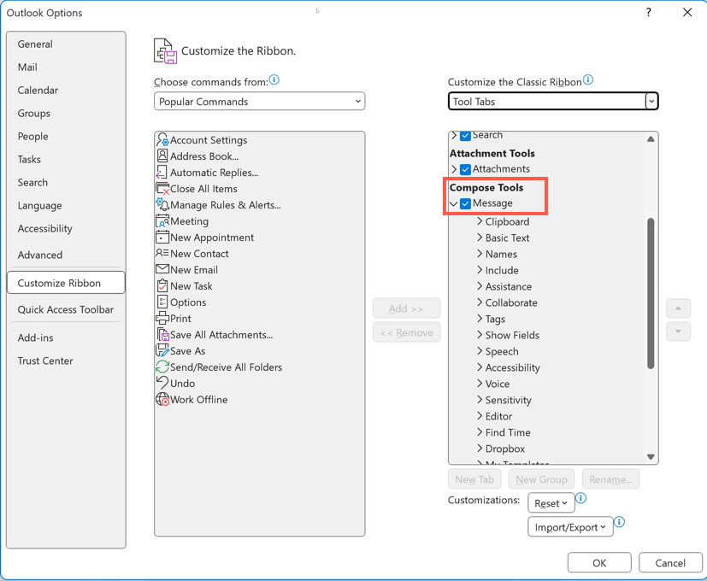Viewport: 707px width, 581px height.
Task: Click the Rename... button
Action: [x=610, y=479]
